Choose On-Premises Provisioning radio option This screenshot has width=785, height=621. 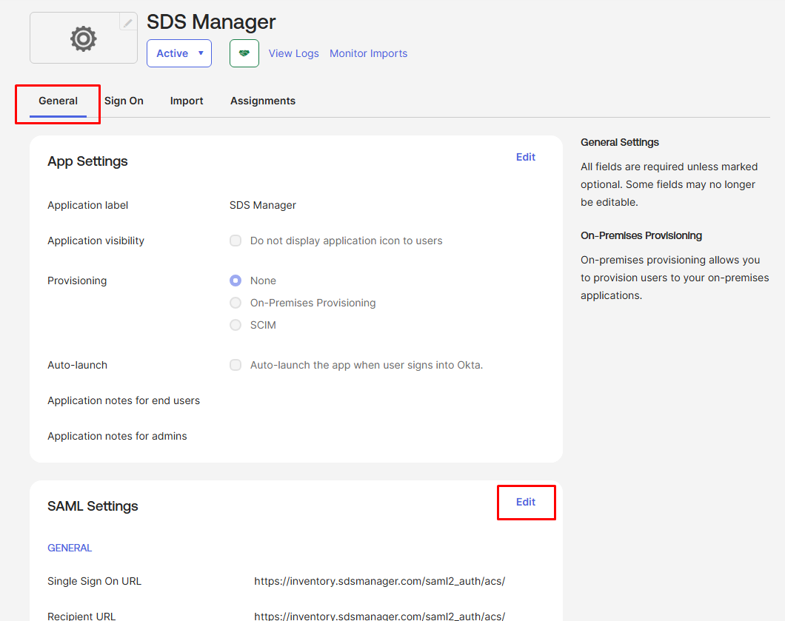pyautogui.click(x=235, y=303)
